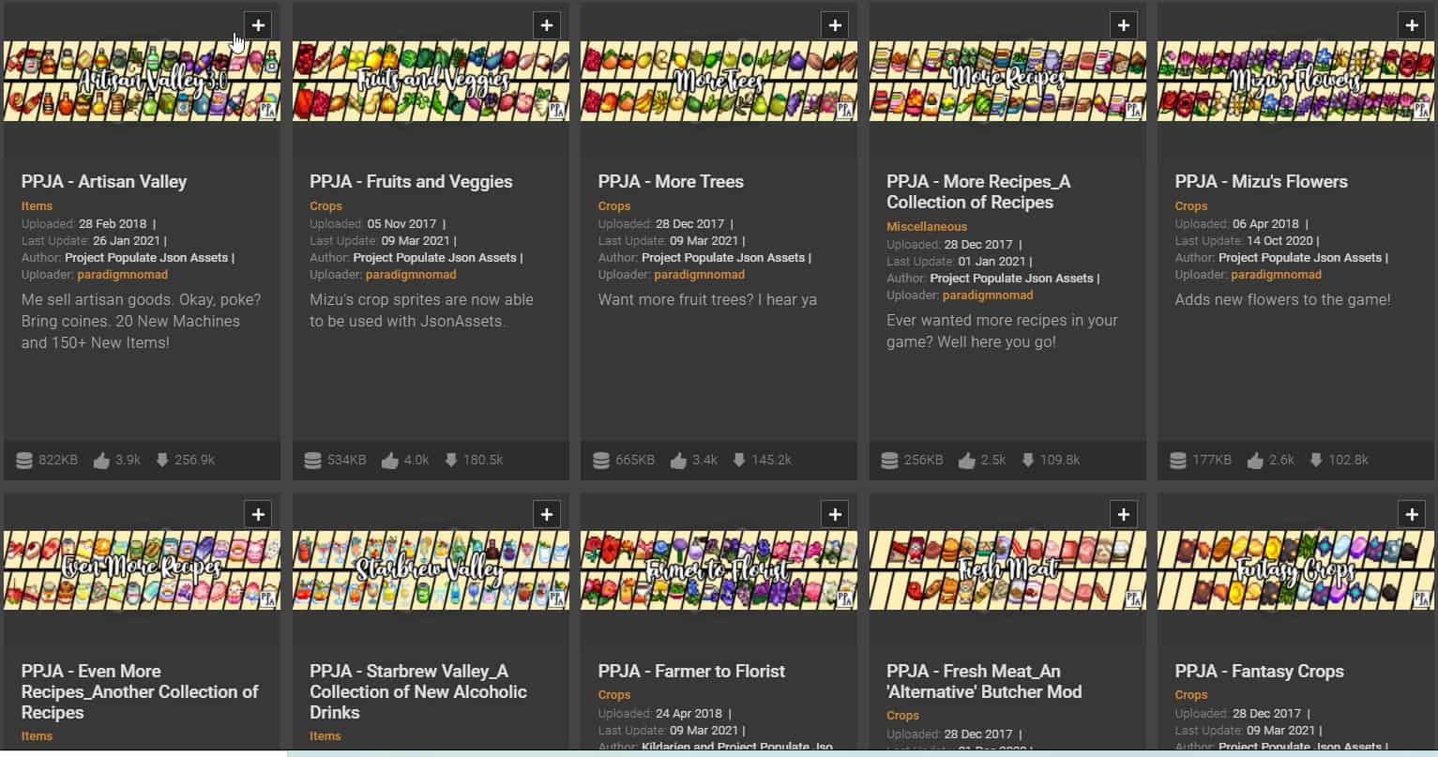The width and height of the screenshot is (1438, 757).
Task: Click the thumbs-up icon on Mizu's Flowers card
Action: click(1255, 461)
